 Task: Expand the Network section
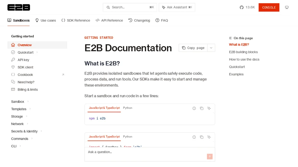point(27,124)
